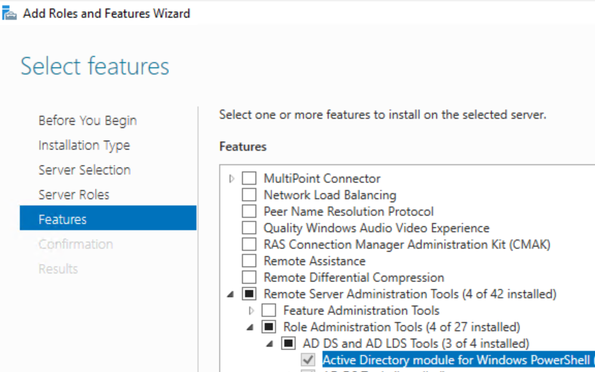Click the Add Roles and Features Wizard title icon
The image size is (595, 372).
pos(9,13)
